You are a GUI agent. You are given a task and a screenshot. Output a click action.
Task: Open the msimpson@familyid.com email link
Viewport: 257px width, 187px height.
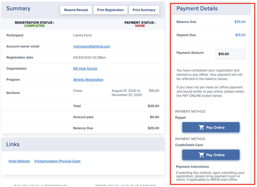(92, 46)
